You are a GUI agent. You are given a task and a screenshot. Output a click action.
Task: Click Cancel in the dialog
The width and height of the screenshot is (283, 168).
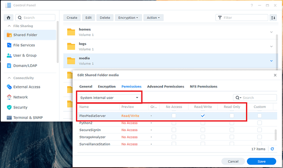[x=233, y=161]
